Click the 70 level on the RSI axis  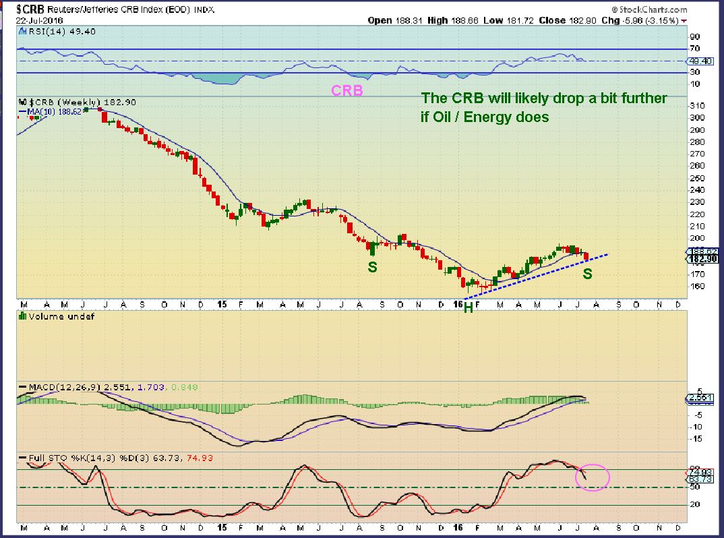point(695,49)
